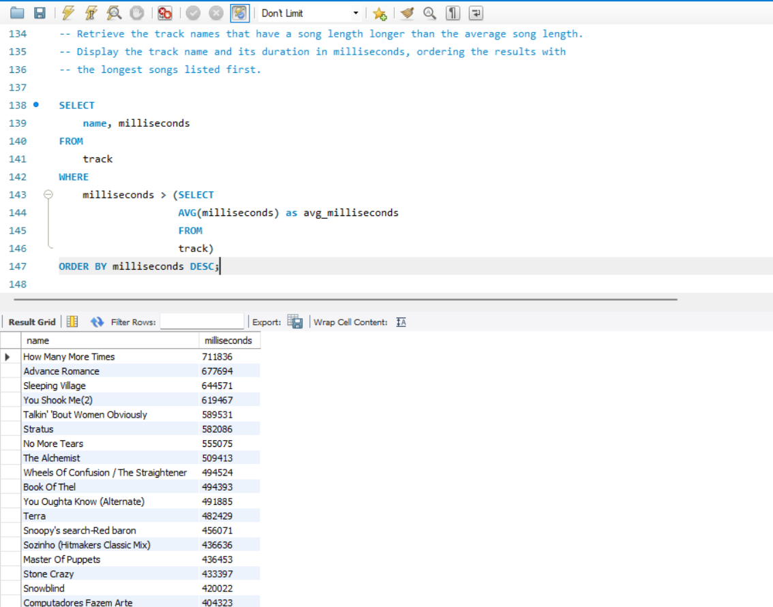The image size is (773, 607).
Task: Open the find magnifier in the toolbar
Action: pos(429,13)
